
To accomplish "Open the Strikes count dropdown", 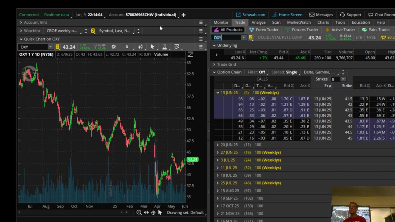I will [343, 79].
